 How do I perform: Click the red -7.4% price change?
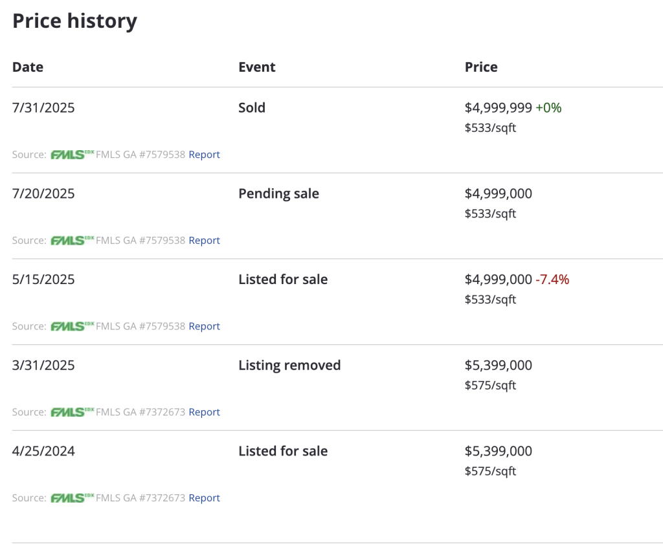coord(552,279)
